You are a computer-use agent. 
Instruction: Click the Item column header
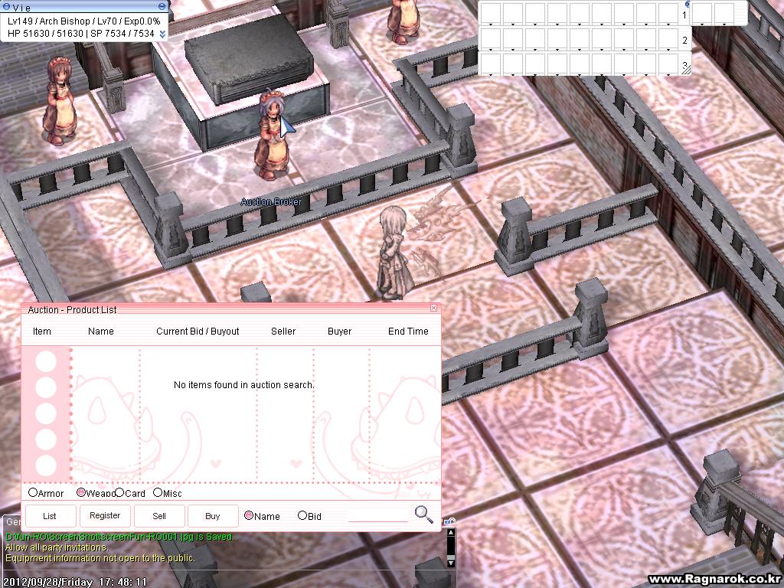click(42, 331)
